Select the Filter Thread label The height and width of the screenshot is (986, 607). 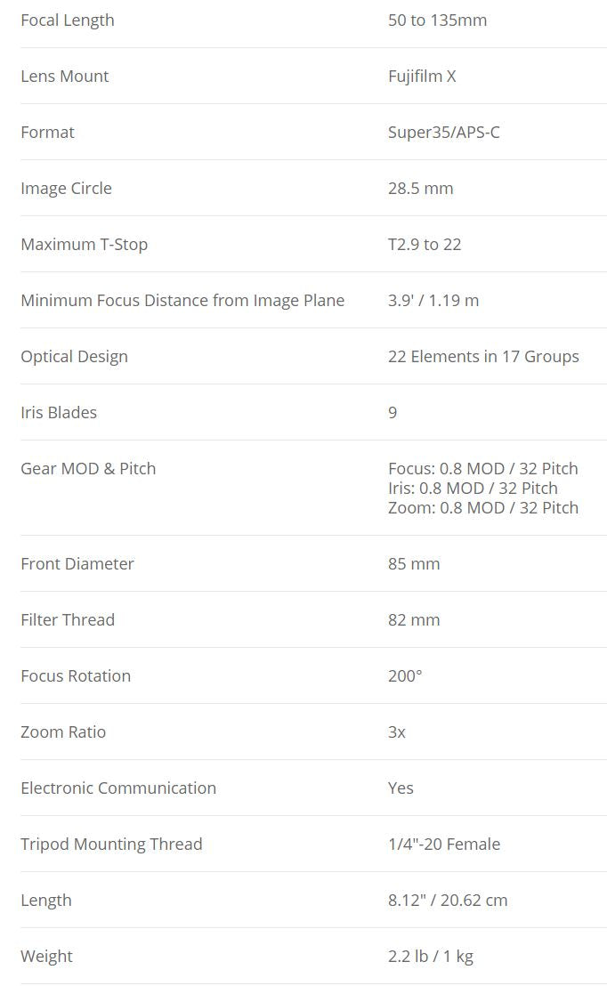pyautogui.click(x=68, y=620)
